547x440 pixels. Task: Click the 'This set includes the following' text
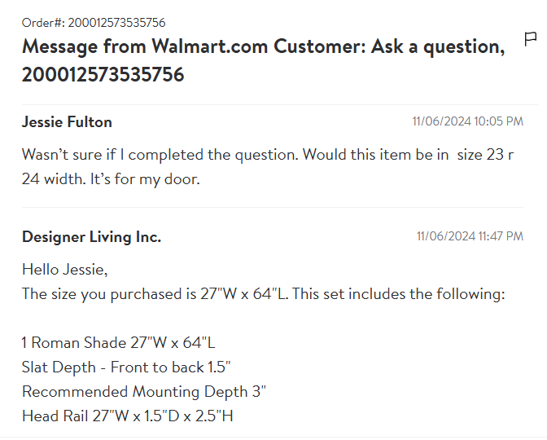[x=399, y=293]
